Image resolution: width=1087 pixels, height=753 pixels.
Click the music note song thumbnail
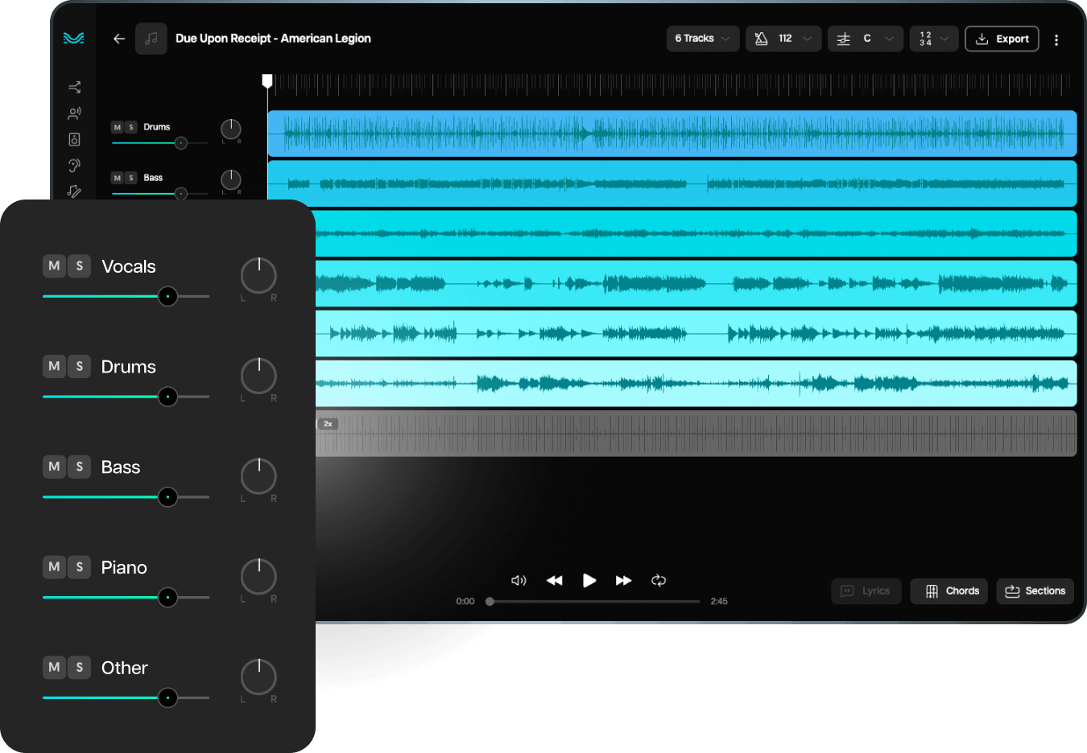coord(151,39)
